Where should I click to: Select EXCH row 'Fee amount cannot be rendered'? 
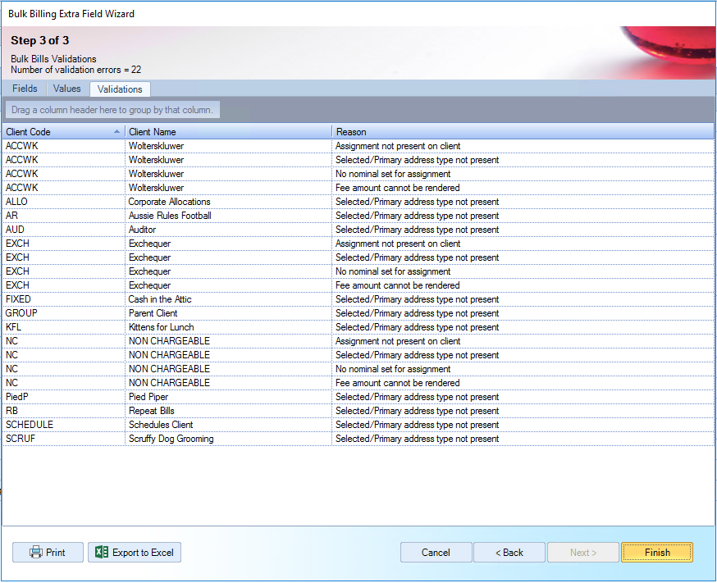coord(358,285)
